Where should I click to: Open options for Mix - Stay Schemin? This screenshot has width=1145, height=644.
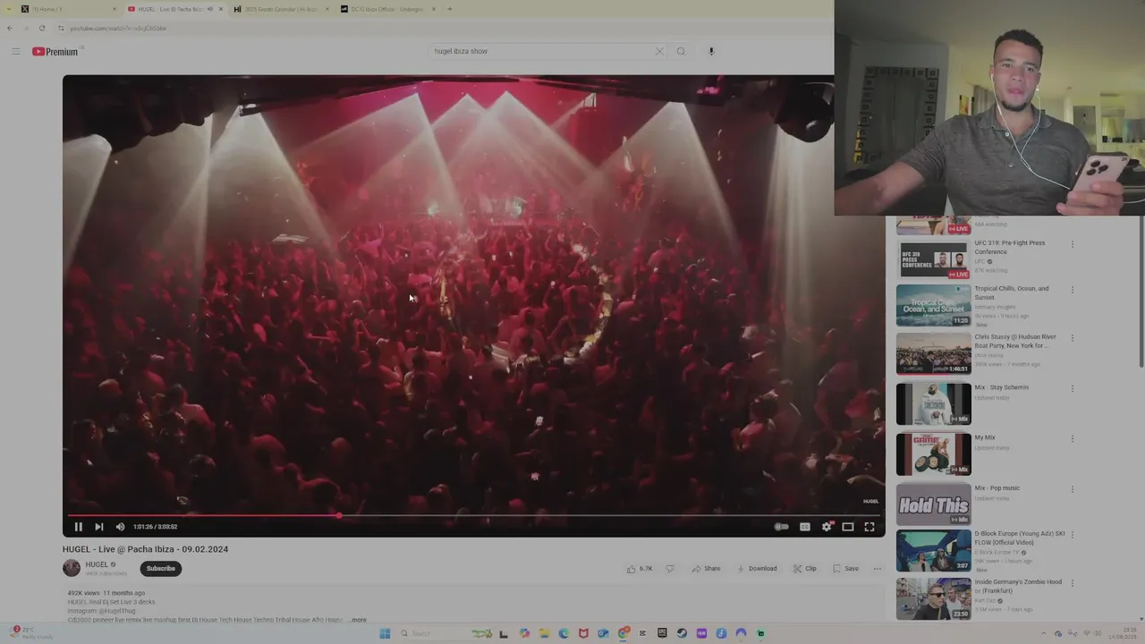1073,388
